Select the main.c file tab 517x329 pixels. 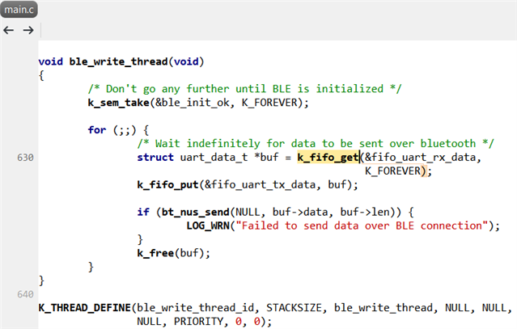click(19, 10)
